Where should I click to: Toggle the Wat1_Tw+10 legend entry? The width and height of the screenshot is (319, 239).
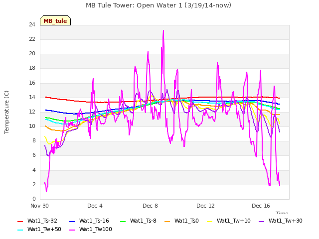[x=229, y=221]
